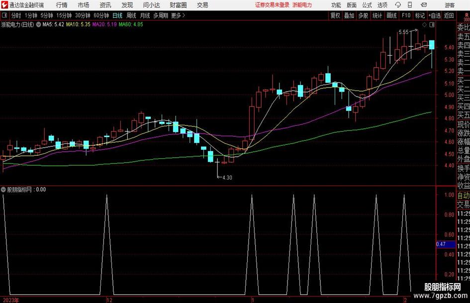Click the 2023年 date label on the time axis
The image size is (470, 303).
coord(11,300)
